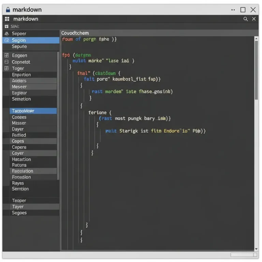This screenshot has width=262, height=262.
Task: Select Copnetat in sidebar
Action: [x=30, y=62]
